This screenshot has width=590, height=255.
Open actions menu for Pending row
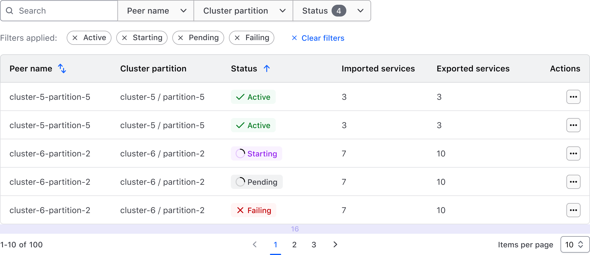(x=573, y=182)
